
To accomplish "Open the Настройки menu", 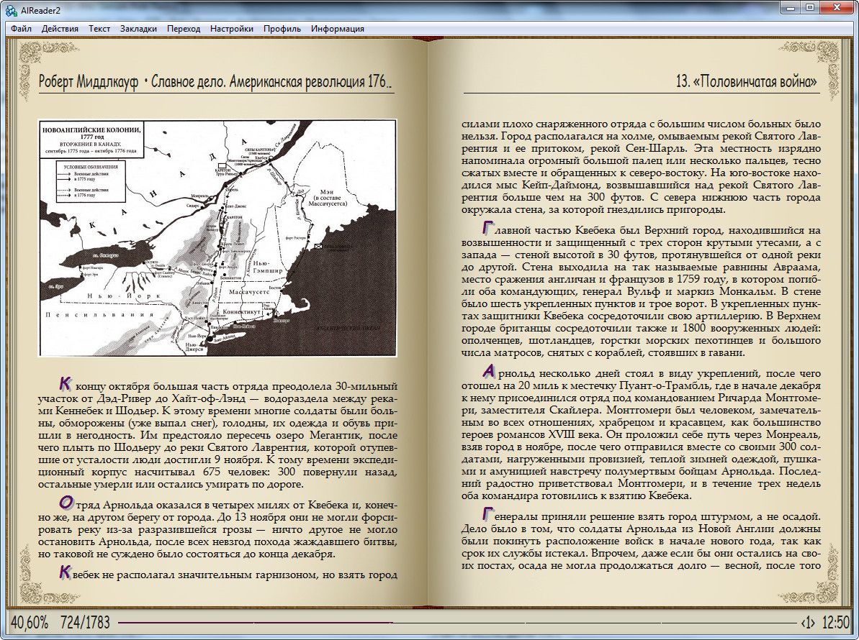I will (232, 29).
